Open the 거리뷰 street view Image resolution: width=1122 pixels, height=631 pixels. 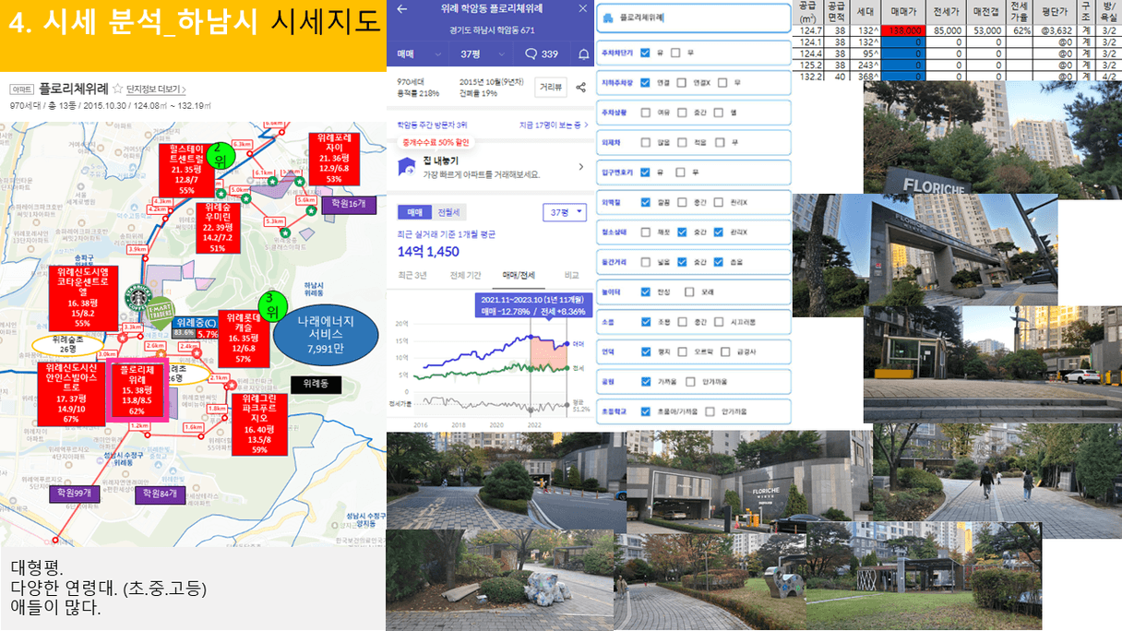(552, 87)
